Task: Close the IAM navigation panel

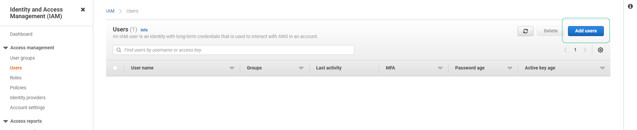Action: pyautogui.click(x=83, y=10)
